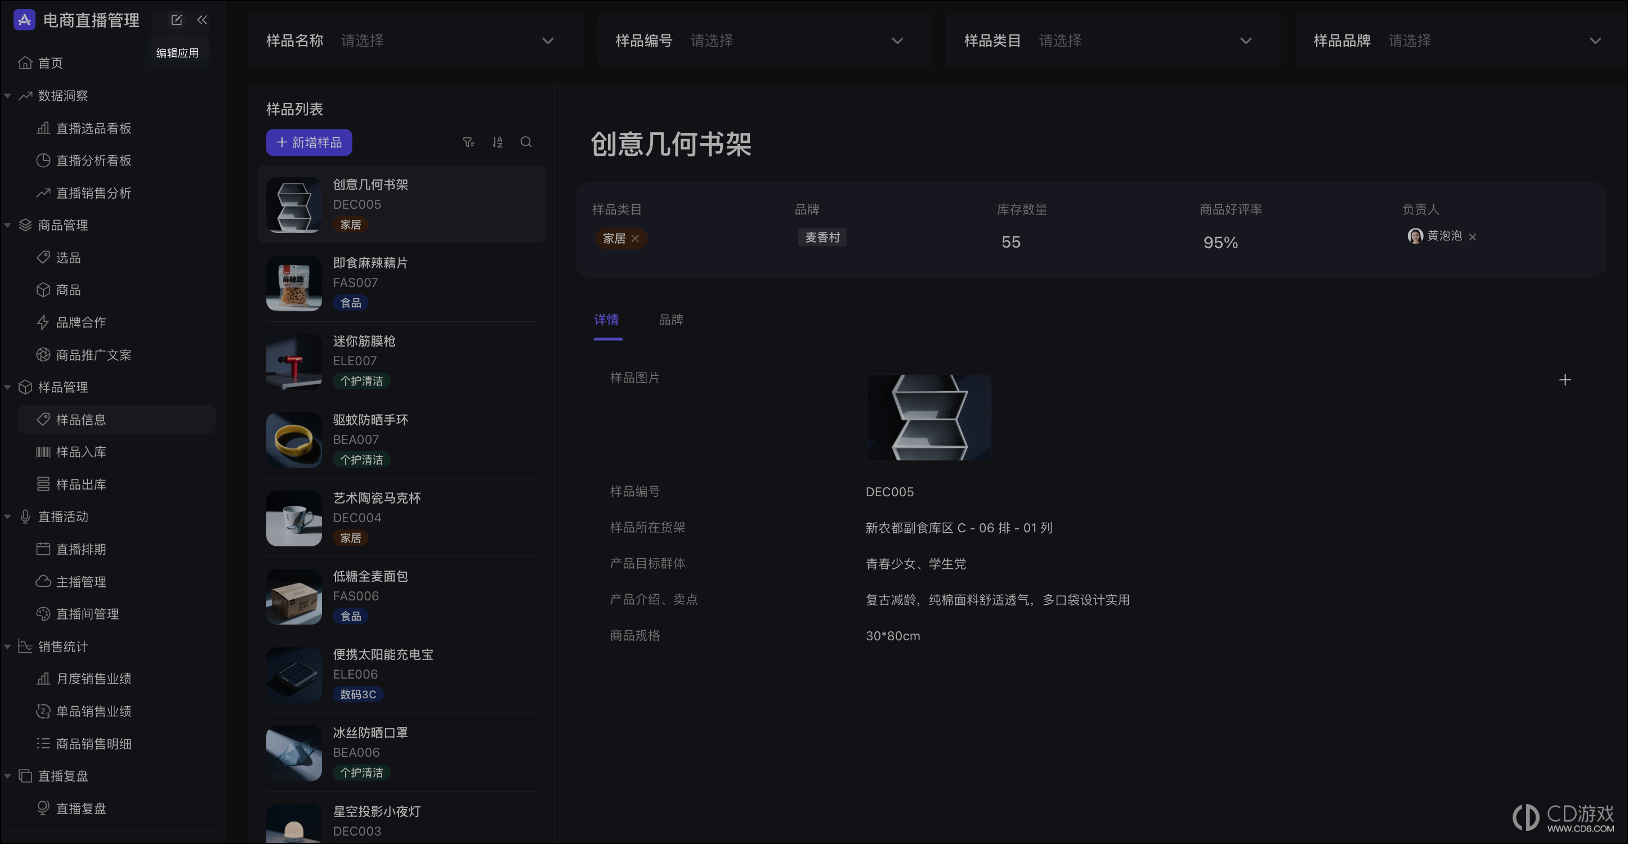1628x844 pixels.
Task: Collapse the 商品管理 section
Action: pos(7,226)
